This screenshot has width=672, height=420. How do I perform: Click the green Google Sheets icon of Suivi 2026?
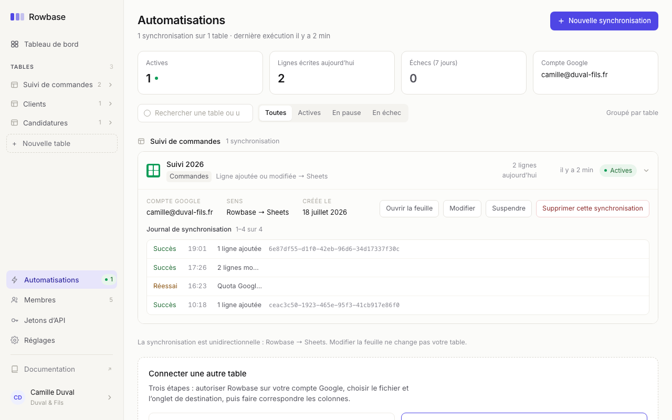pos(153,170)
